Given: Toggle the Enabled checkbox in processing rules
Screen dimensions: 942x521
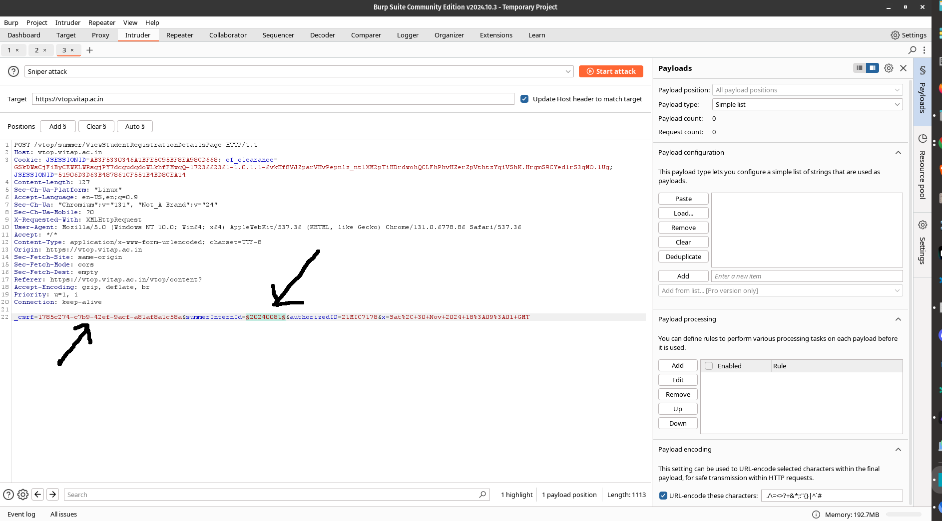Looking at the screenshot, I should point(709,366).
